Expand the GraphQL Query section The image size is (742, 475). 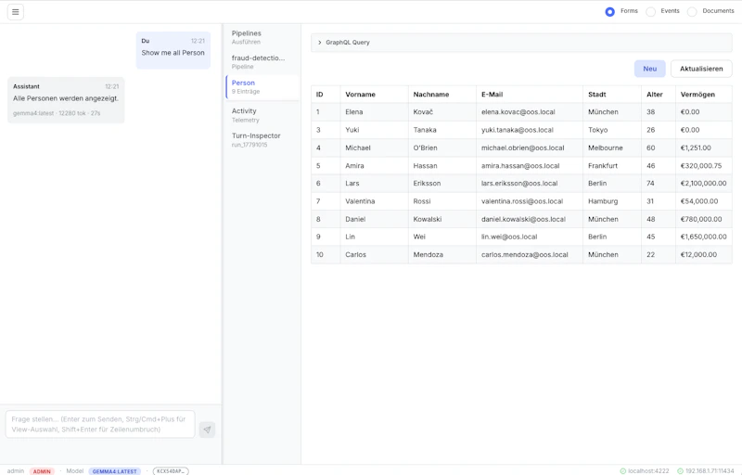(x=521, y=42)
